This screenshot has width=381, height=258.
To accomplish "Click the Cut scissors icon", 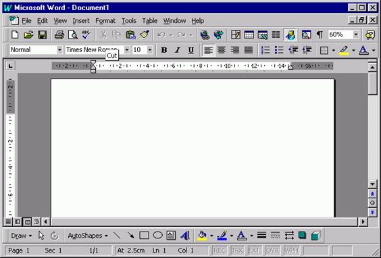I will point(103,35).
